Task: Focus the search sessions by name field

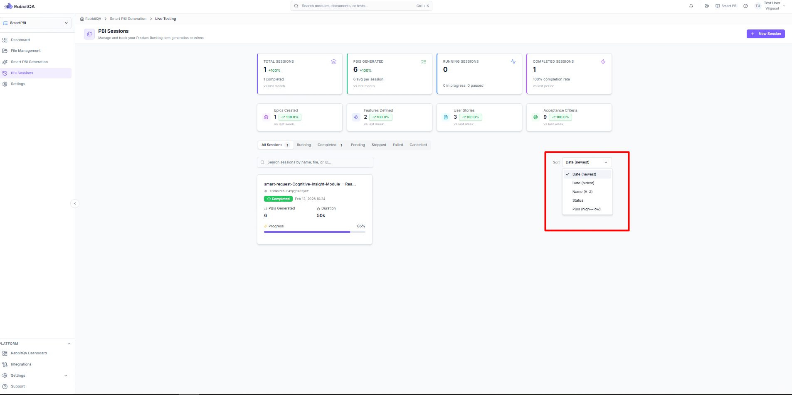Action: click(315, 162)
